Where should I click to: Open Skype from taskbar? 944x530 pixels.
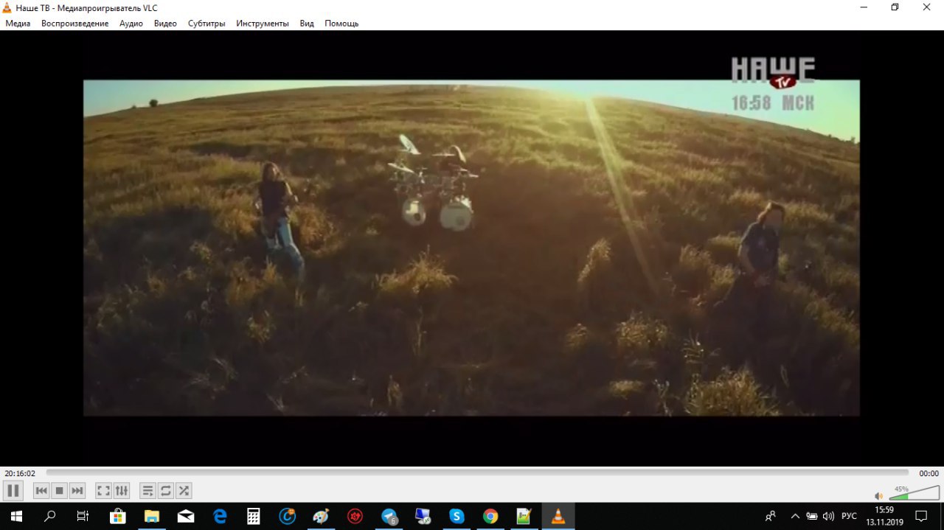pos(457,516)
